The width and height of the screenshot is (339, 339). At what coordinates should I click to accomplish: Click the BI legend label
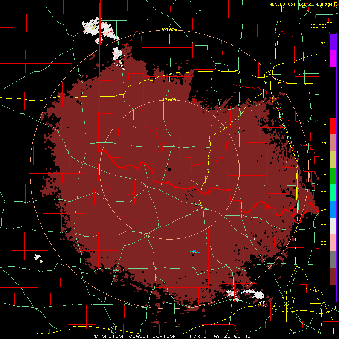323,276
